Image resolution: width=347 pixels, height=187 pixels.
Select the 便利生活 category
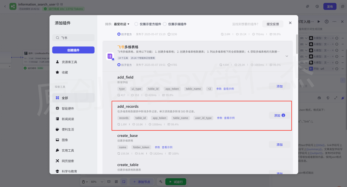click(x=73, y=129)
